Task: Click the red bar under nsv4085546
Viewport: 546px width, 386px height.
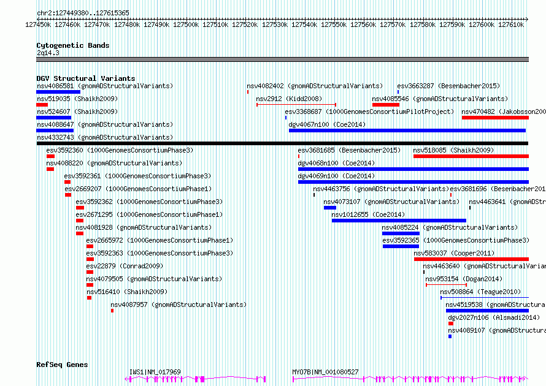Action: point(386,105)
